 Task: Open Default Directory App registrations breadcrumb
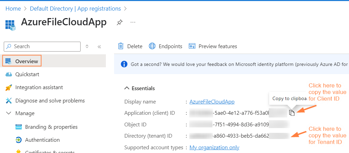click(75, 9)
